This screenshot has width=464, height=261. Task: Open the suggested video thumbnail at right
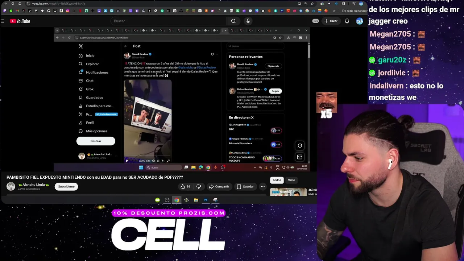288,192
